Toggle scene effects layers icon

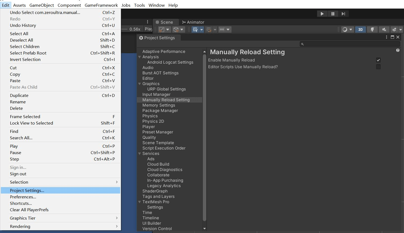click(x=394, y=30)
